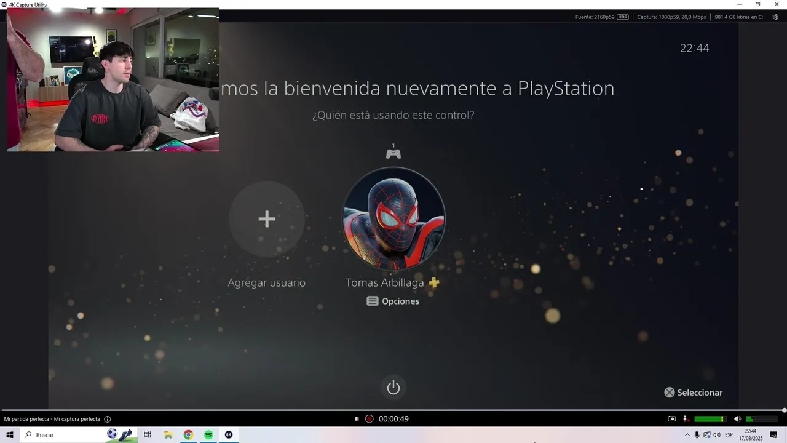Click the PlayStation clock 22:44
The height and width of the screenshot is (443, 787).
pos(695,48)
